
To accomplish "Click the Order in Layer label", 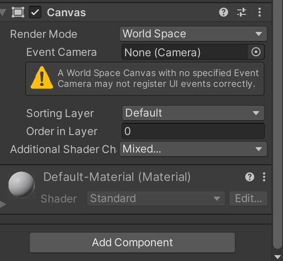I will [x=62, y=131].
